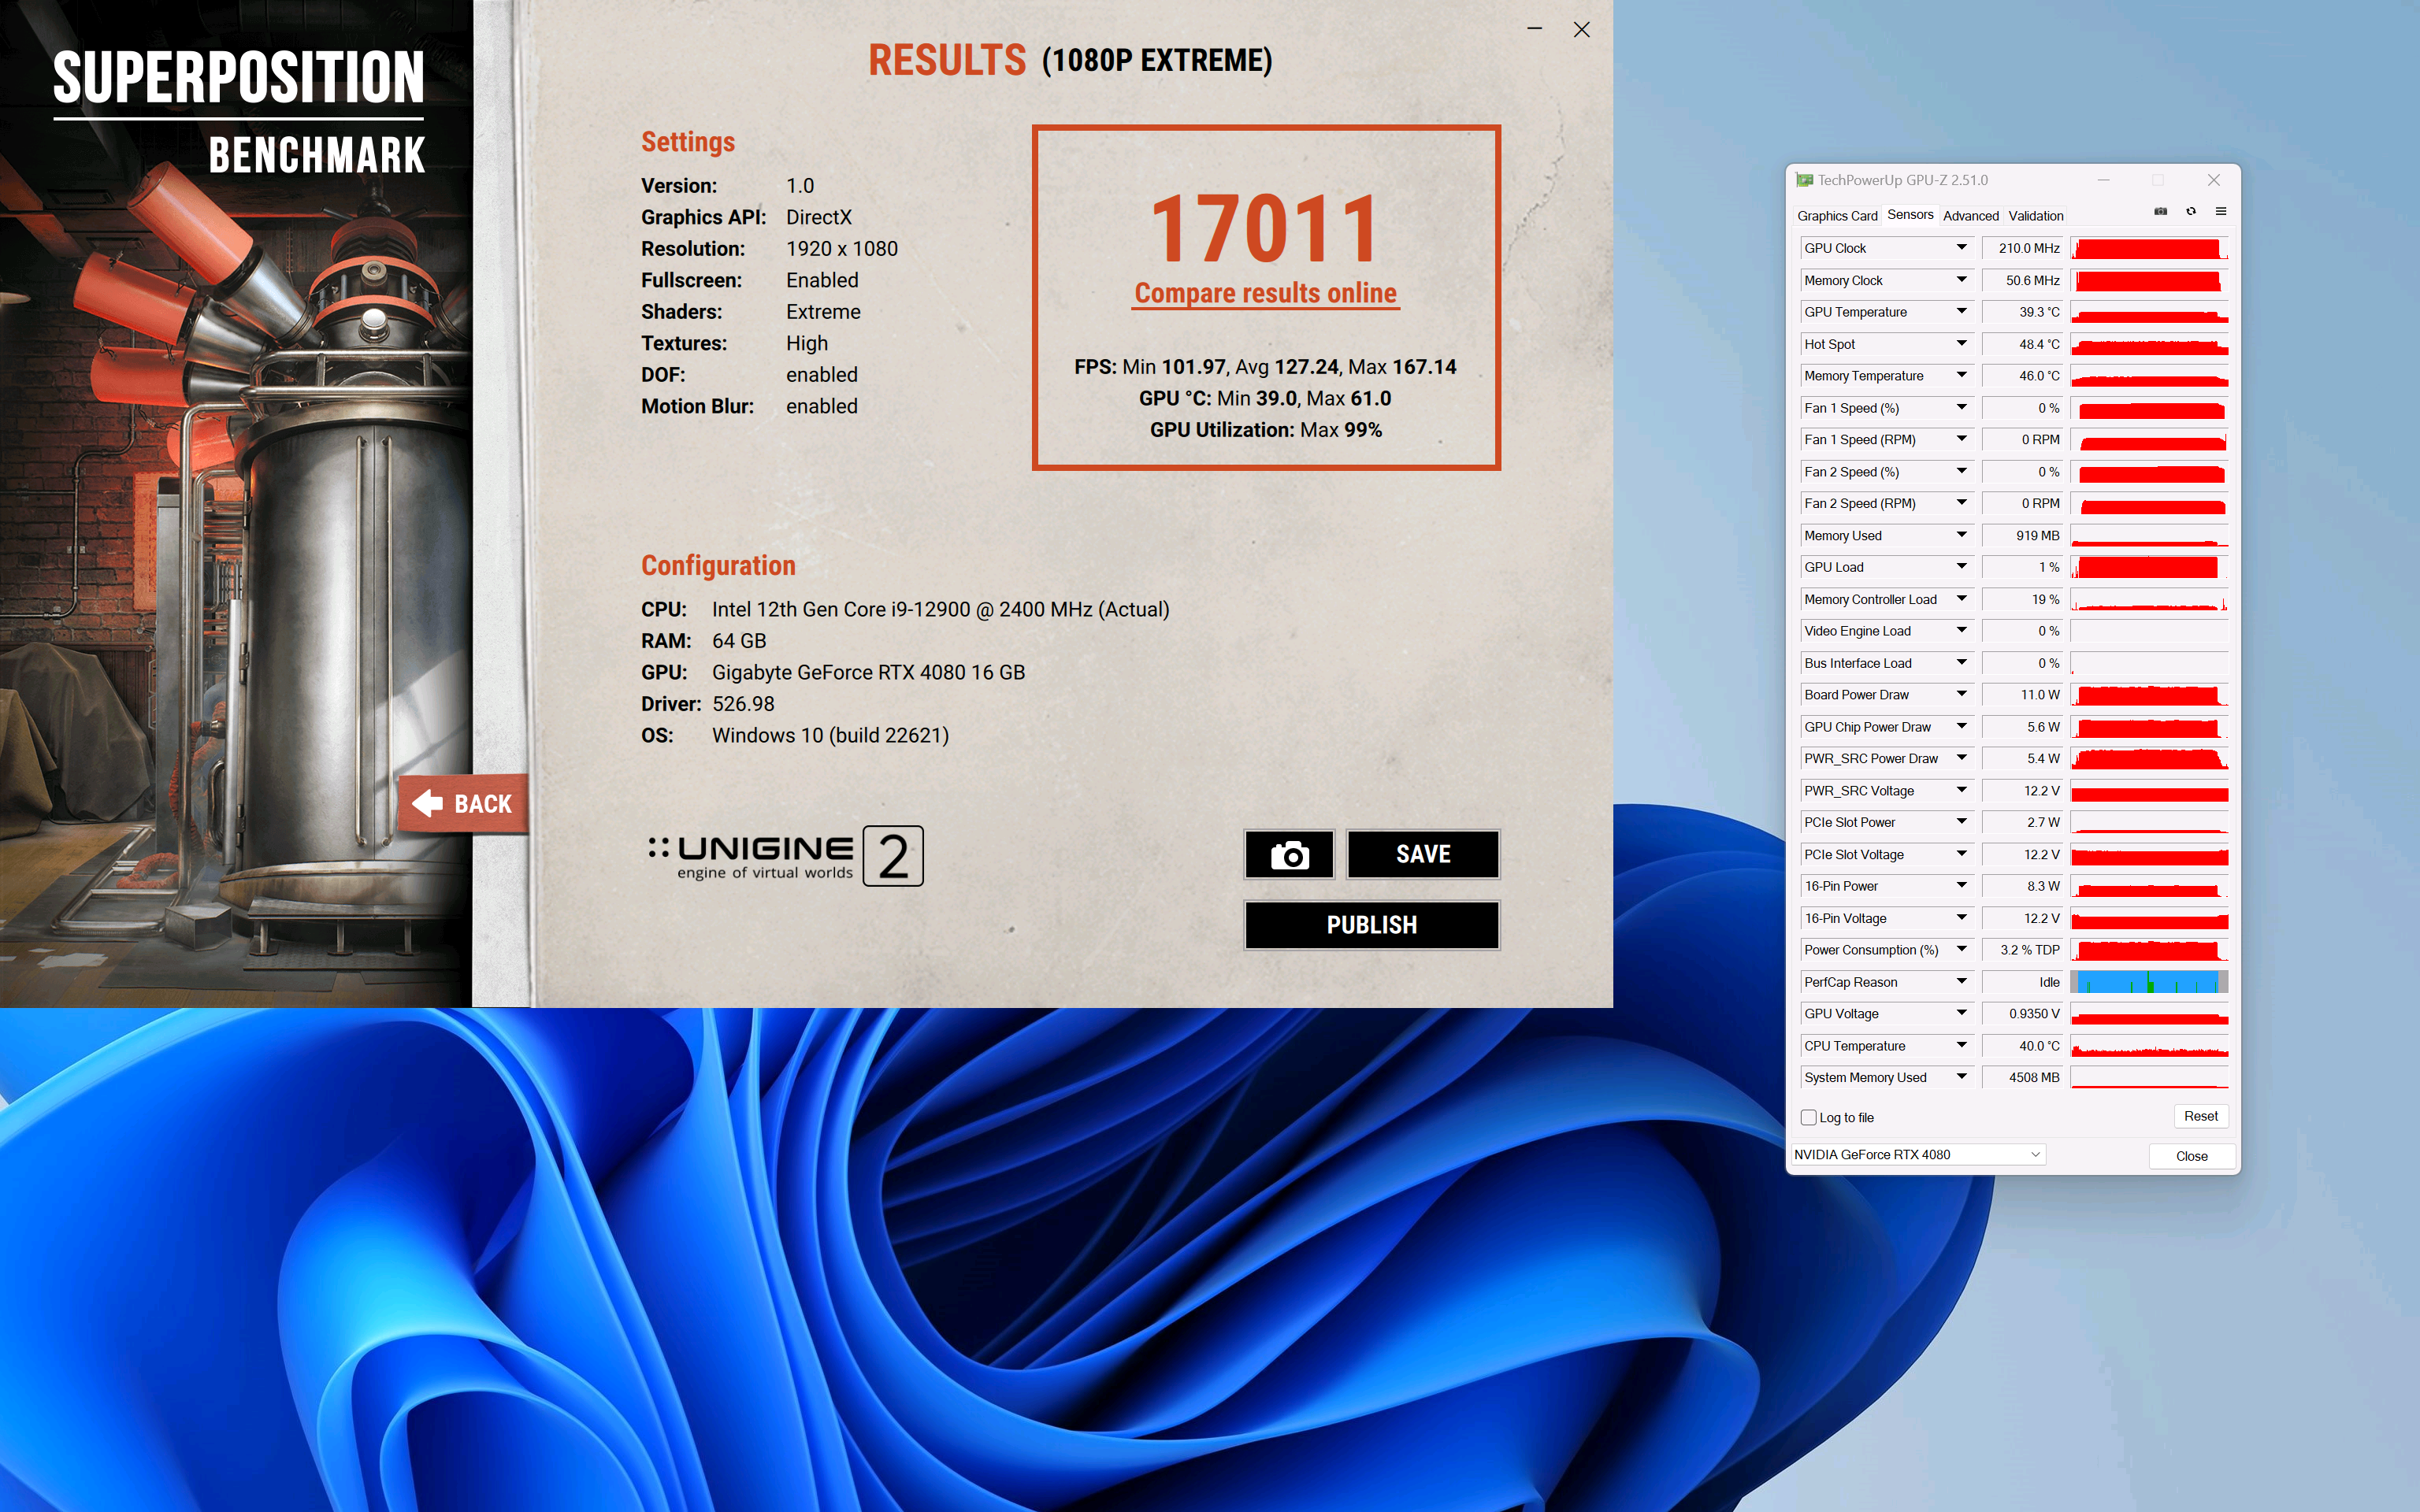Click the Power Consumption value 3.2 % TDP
This screenshot has width=2420, height=1512.
[2022, 950]
